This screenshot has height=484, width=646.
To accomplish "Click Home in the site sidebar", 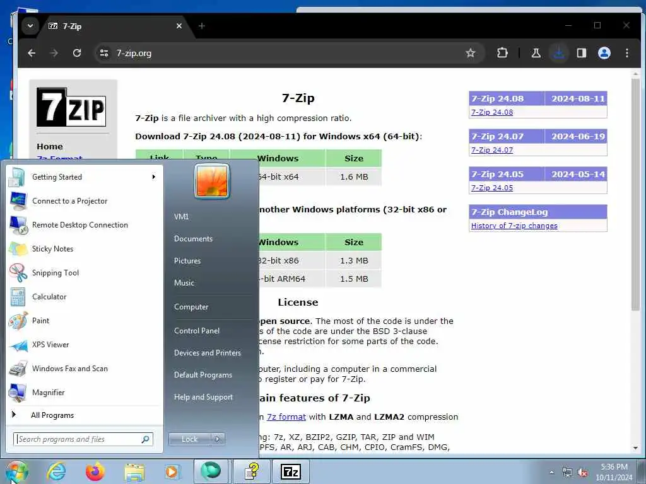I will click(x=50, y=146).
